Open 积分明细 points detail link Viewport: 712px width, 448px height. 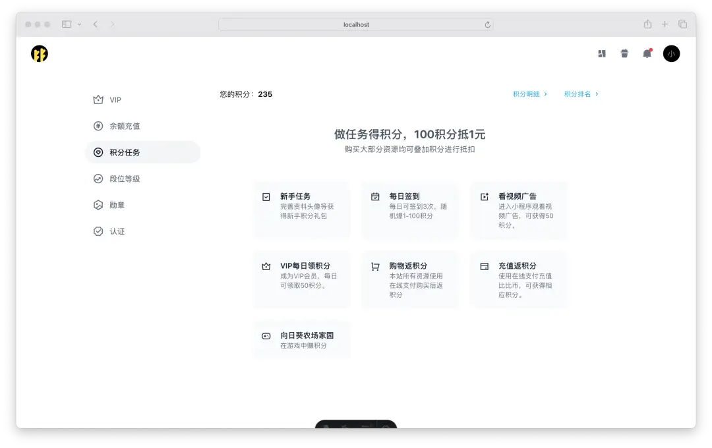(527, 94)
